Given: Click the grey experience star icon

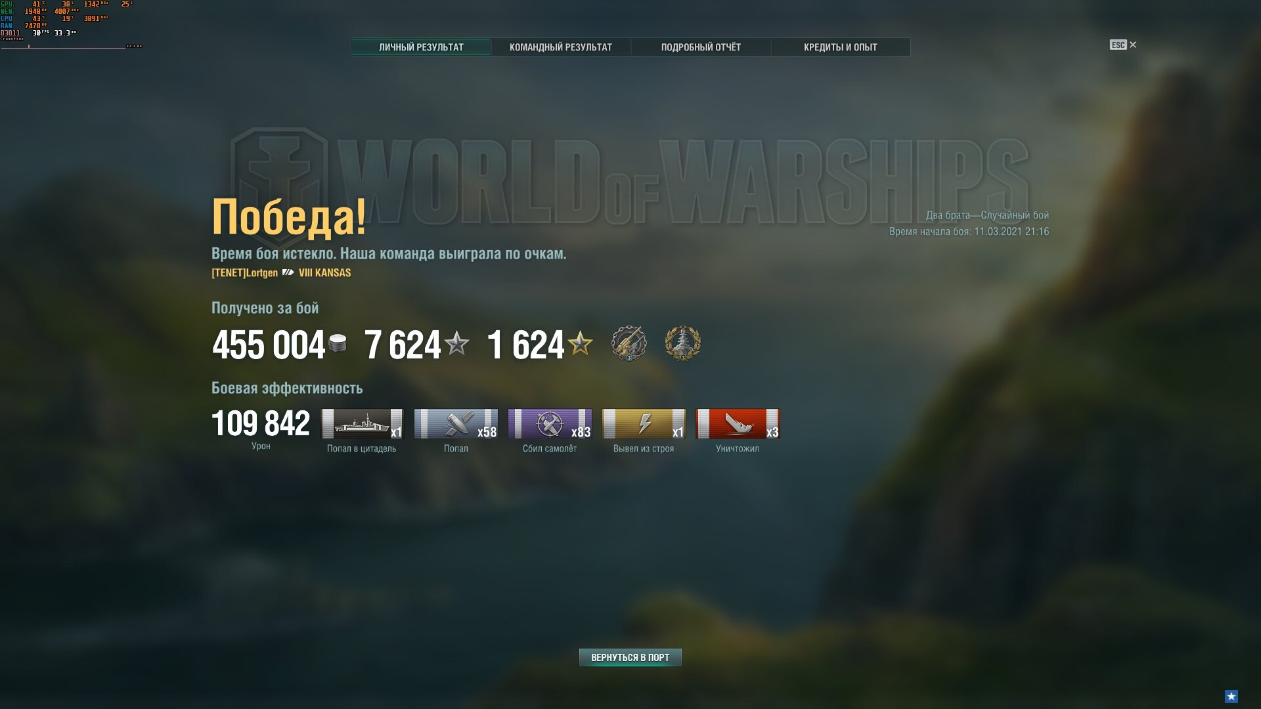Looking at the screenshot, I should (456, 343).
